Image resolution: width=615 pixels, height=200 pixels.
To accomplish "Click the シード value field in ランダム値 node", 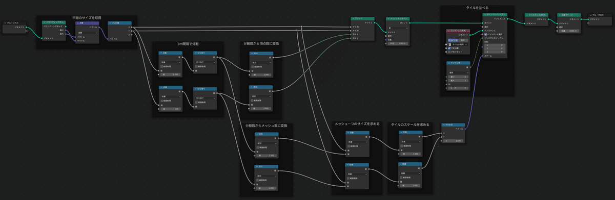I will (458, 88).
